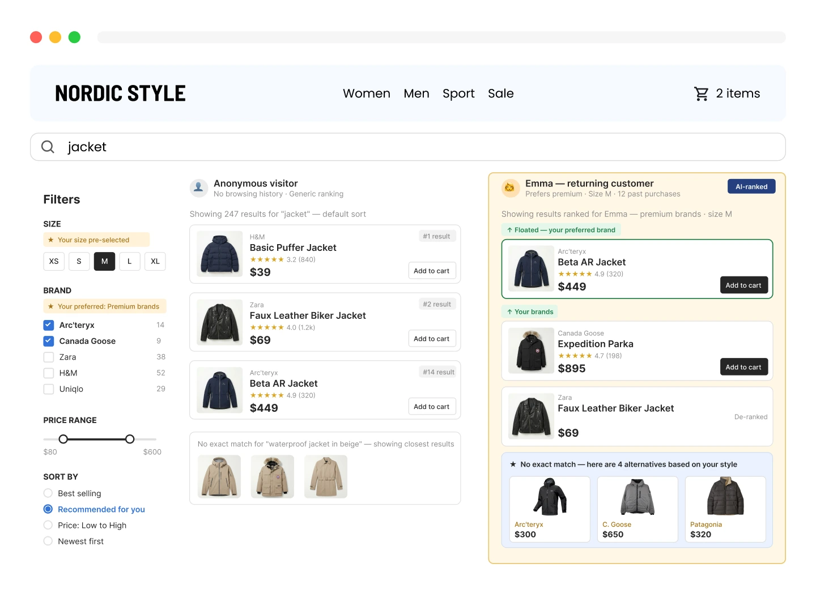Screen dimensions: 816x593
Task: Open the C. Goose $650 alternative card
Action: click(637, 509)
